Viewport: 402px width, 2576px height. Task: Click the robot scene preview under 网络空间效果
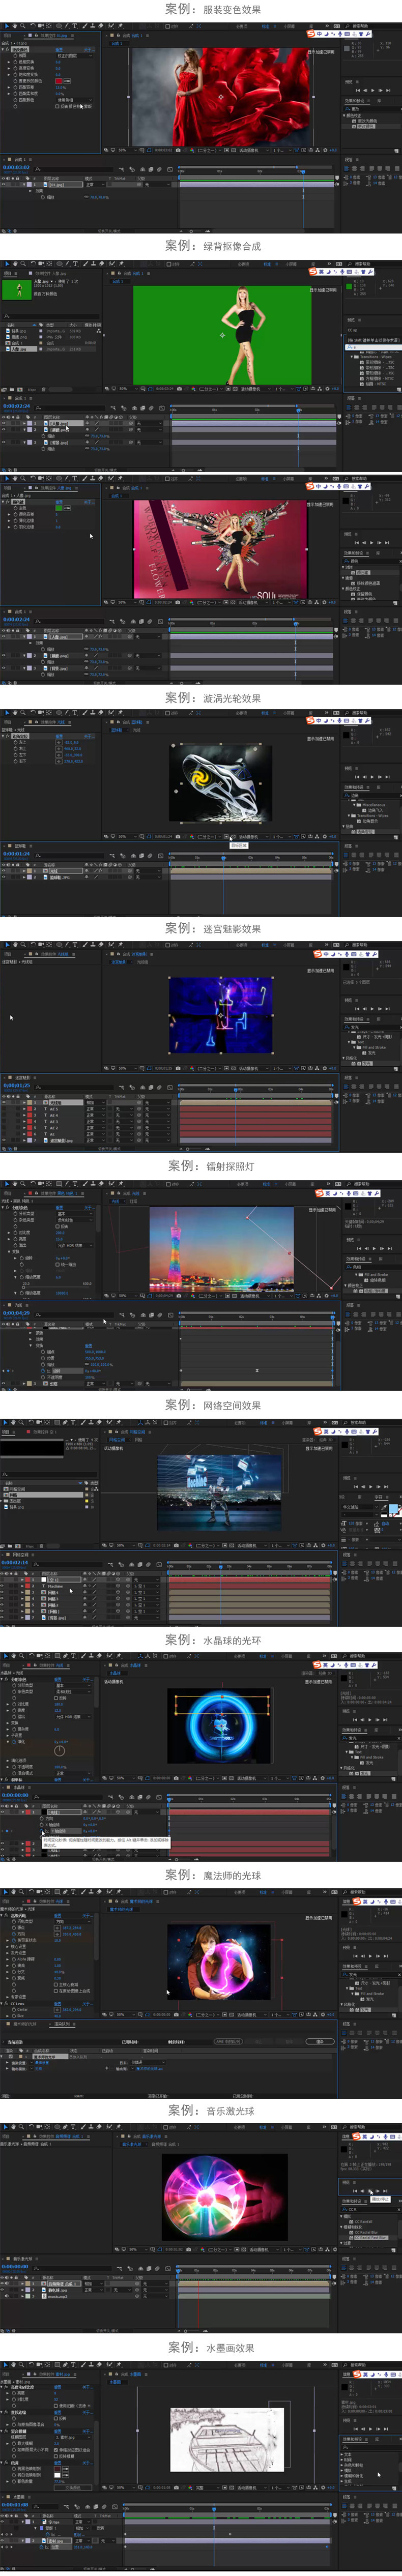point(220,1492)
